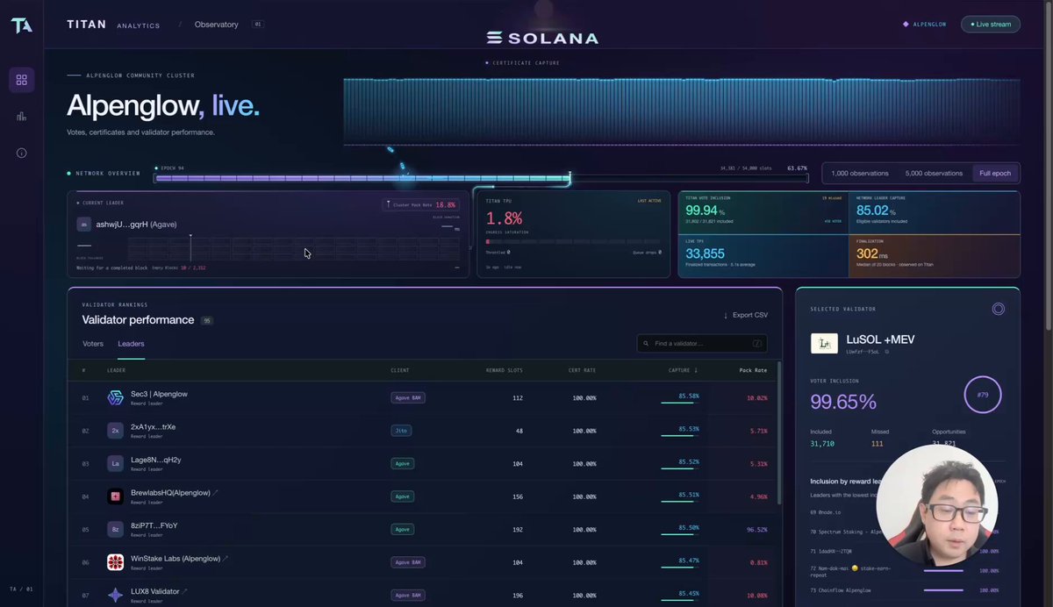The height and width of the screenshot is (607, 1053).
Task: Sort table by Cert Rate column
Action: pos(581,370)
